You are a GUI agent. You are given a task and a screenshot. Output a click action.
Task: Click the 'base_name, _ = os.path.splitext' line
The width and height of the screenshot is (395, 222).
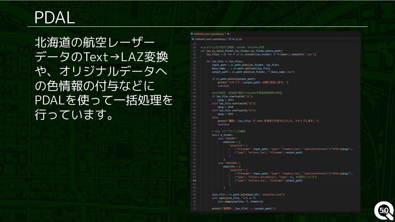coord(241,69)
